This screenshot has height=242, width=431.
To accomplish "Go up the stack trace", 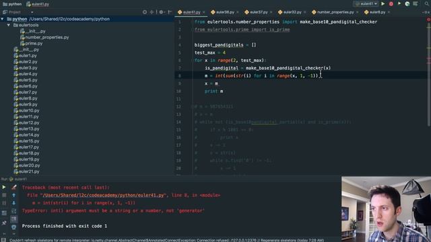I will tap(13, 196).
